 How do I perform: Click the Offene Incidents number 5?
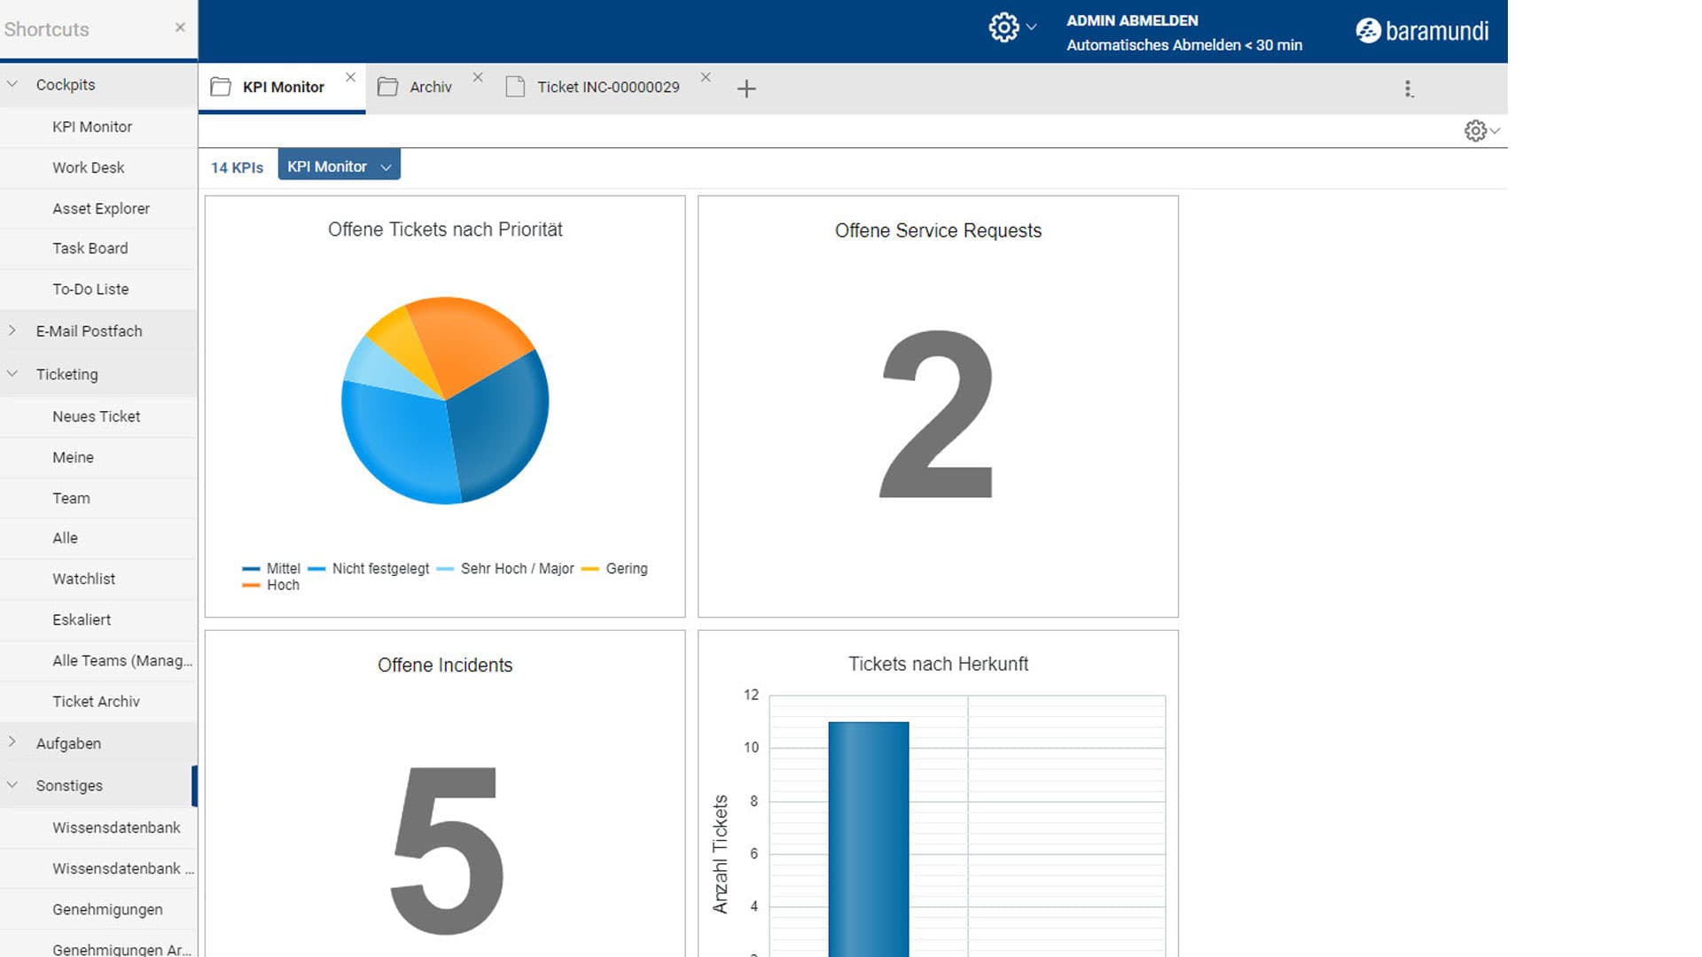click(446, 851)
